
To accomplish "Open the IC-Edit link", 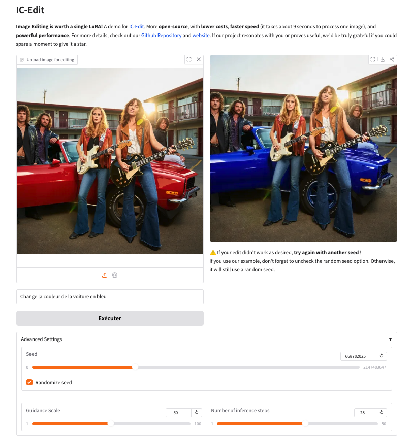I will (x=136, y=27).
